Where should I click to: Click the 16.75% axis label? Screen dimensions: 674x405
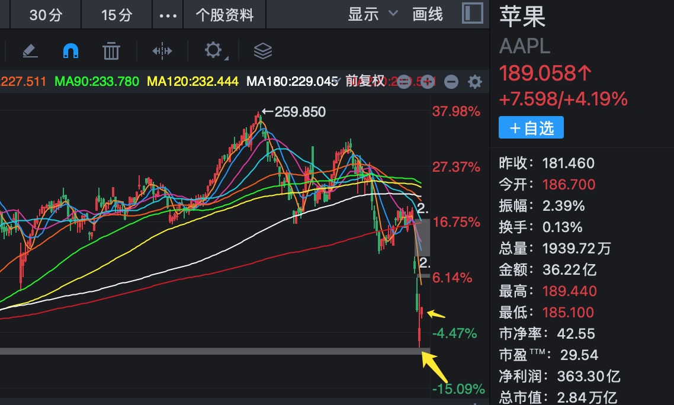click(x=456, y=222)
